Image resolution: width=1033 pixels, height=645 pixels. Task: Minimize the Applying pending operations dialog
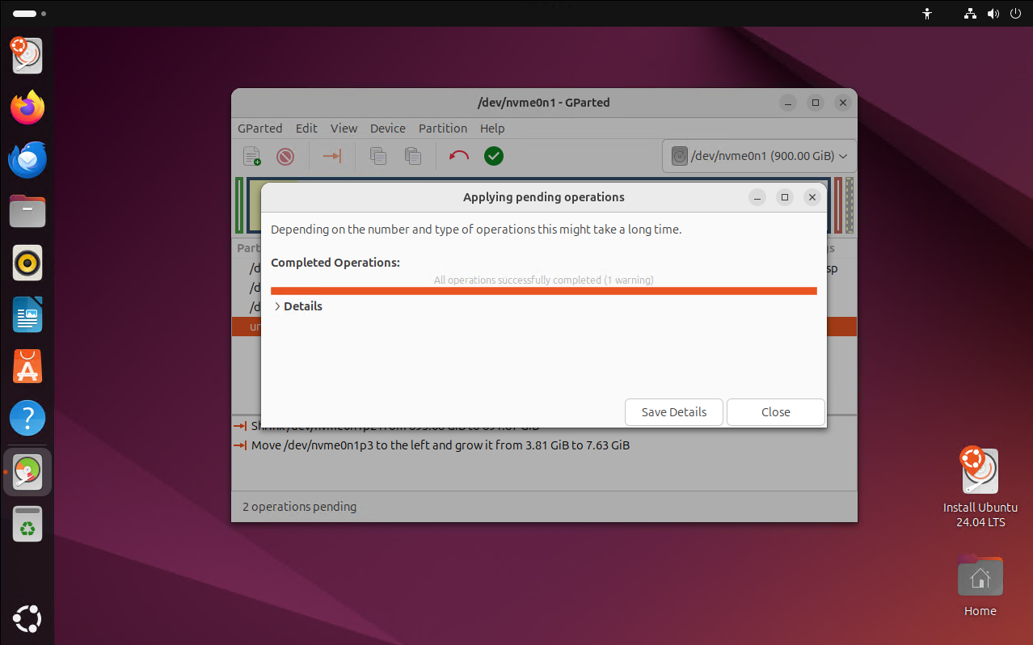[757, 197]
